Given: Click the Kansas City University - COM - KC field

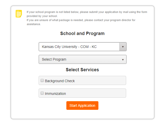Looking at the screenshot, I should click(79, 47).
